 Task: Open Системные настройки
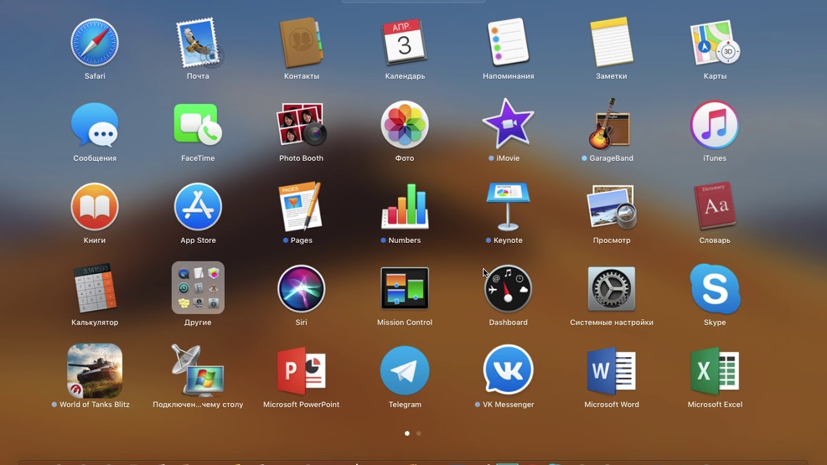coord(612,289)
